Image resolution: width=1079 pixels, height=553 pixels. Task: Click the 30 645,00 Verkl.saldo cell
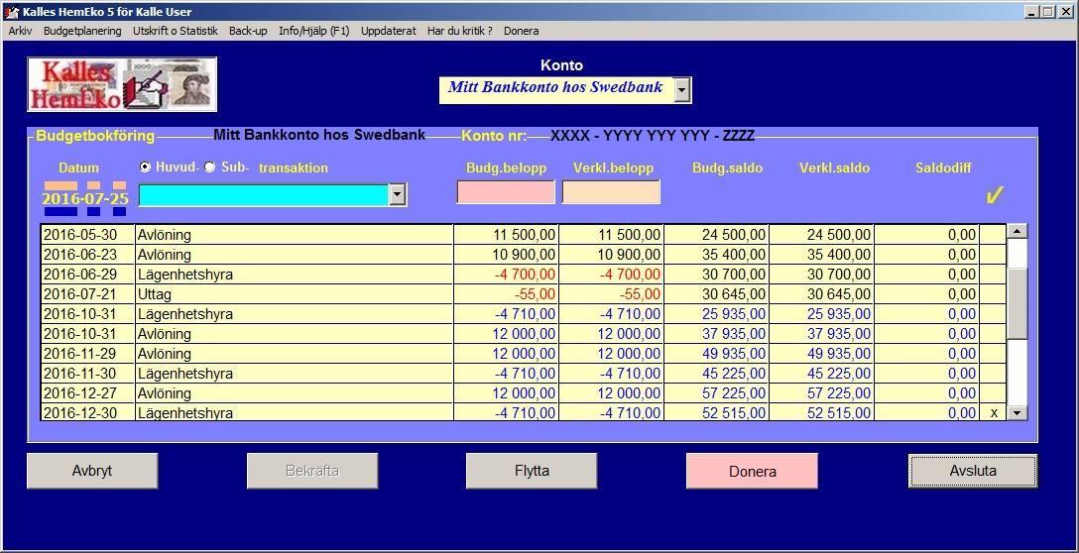821,294
